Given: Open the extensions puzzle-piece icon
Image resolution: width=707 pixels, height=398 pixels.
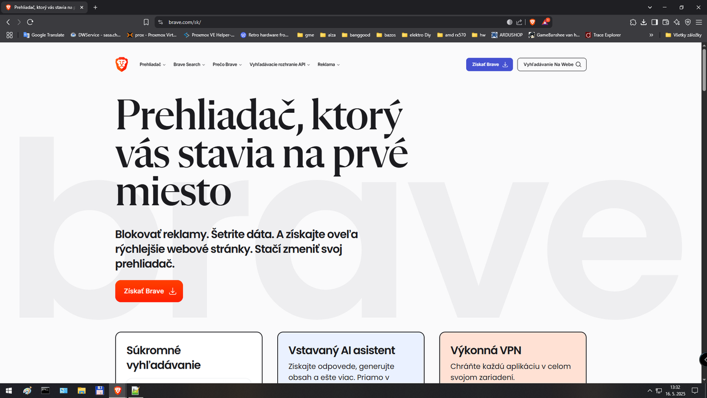Looking at the screenshot, I should coord(633,22).
